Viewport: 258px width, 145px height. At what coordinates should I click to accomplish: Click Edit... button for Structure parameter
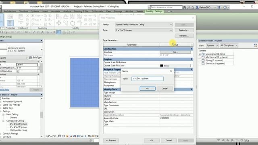click(175, 52)
